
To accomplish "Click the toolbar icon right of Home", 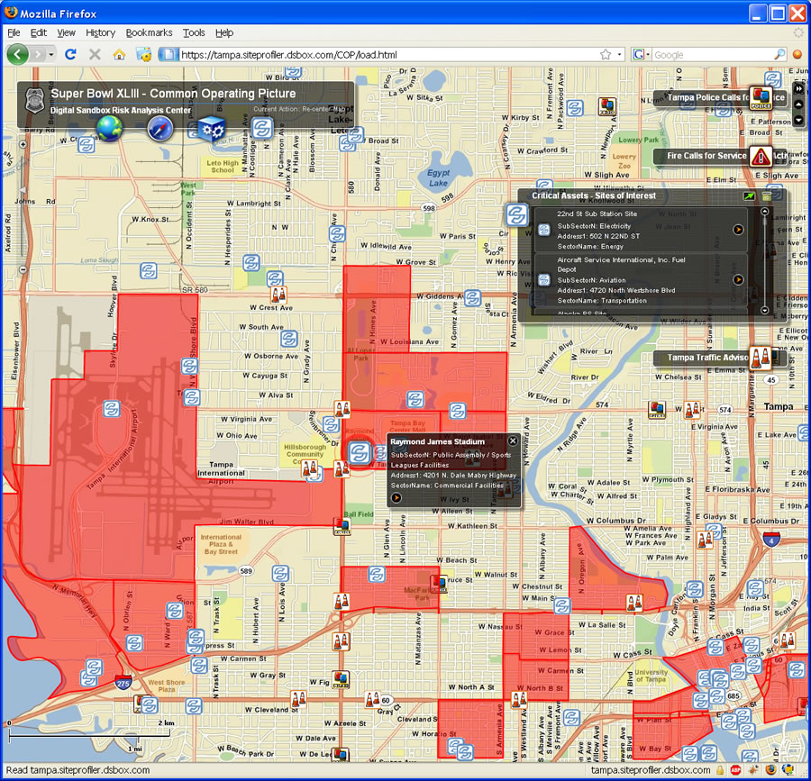I will pos(144,54).
